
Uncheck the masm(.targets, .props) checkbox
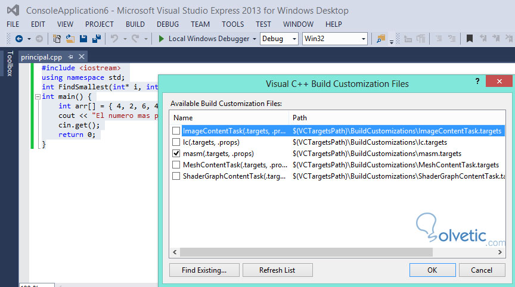pos(176,154)
